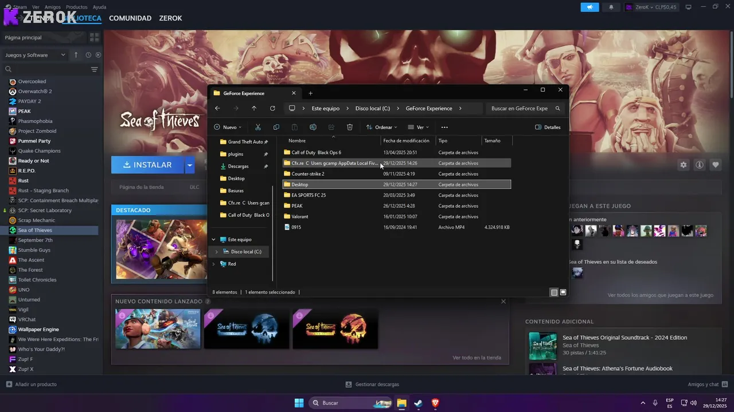The image size is (734, 412).
Task: Switch File Explorer to large icons view
Action: (x=563, y=292)
